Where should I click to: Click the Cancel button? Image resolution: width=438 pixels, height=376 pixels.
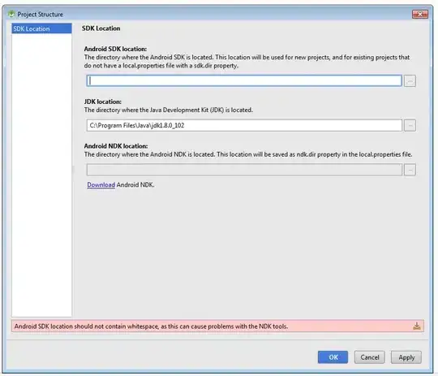pos(370,357)
